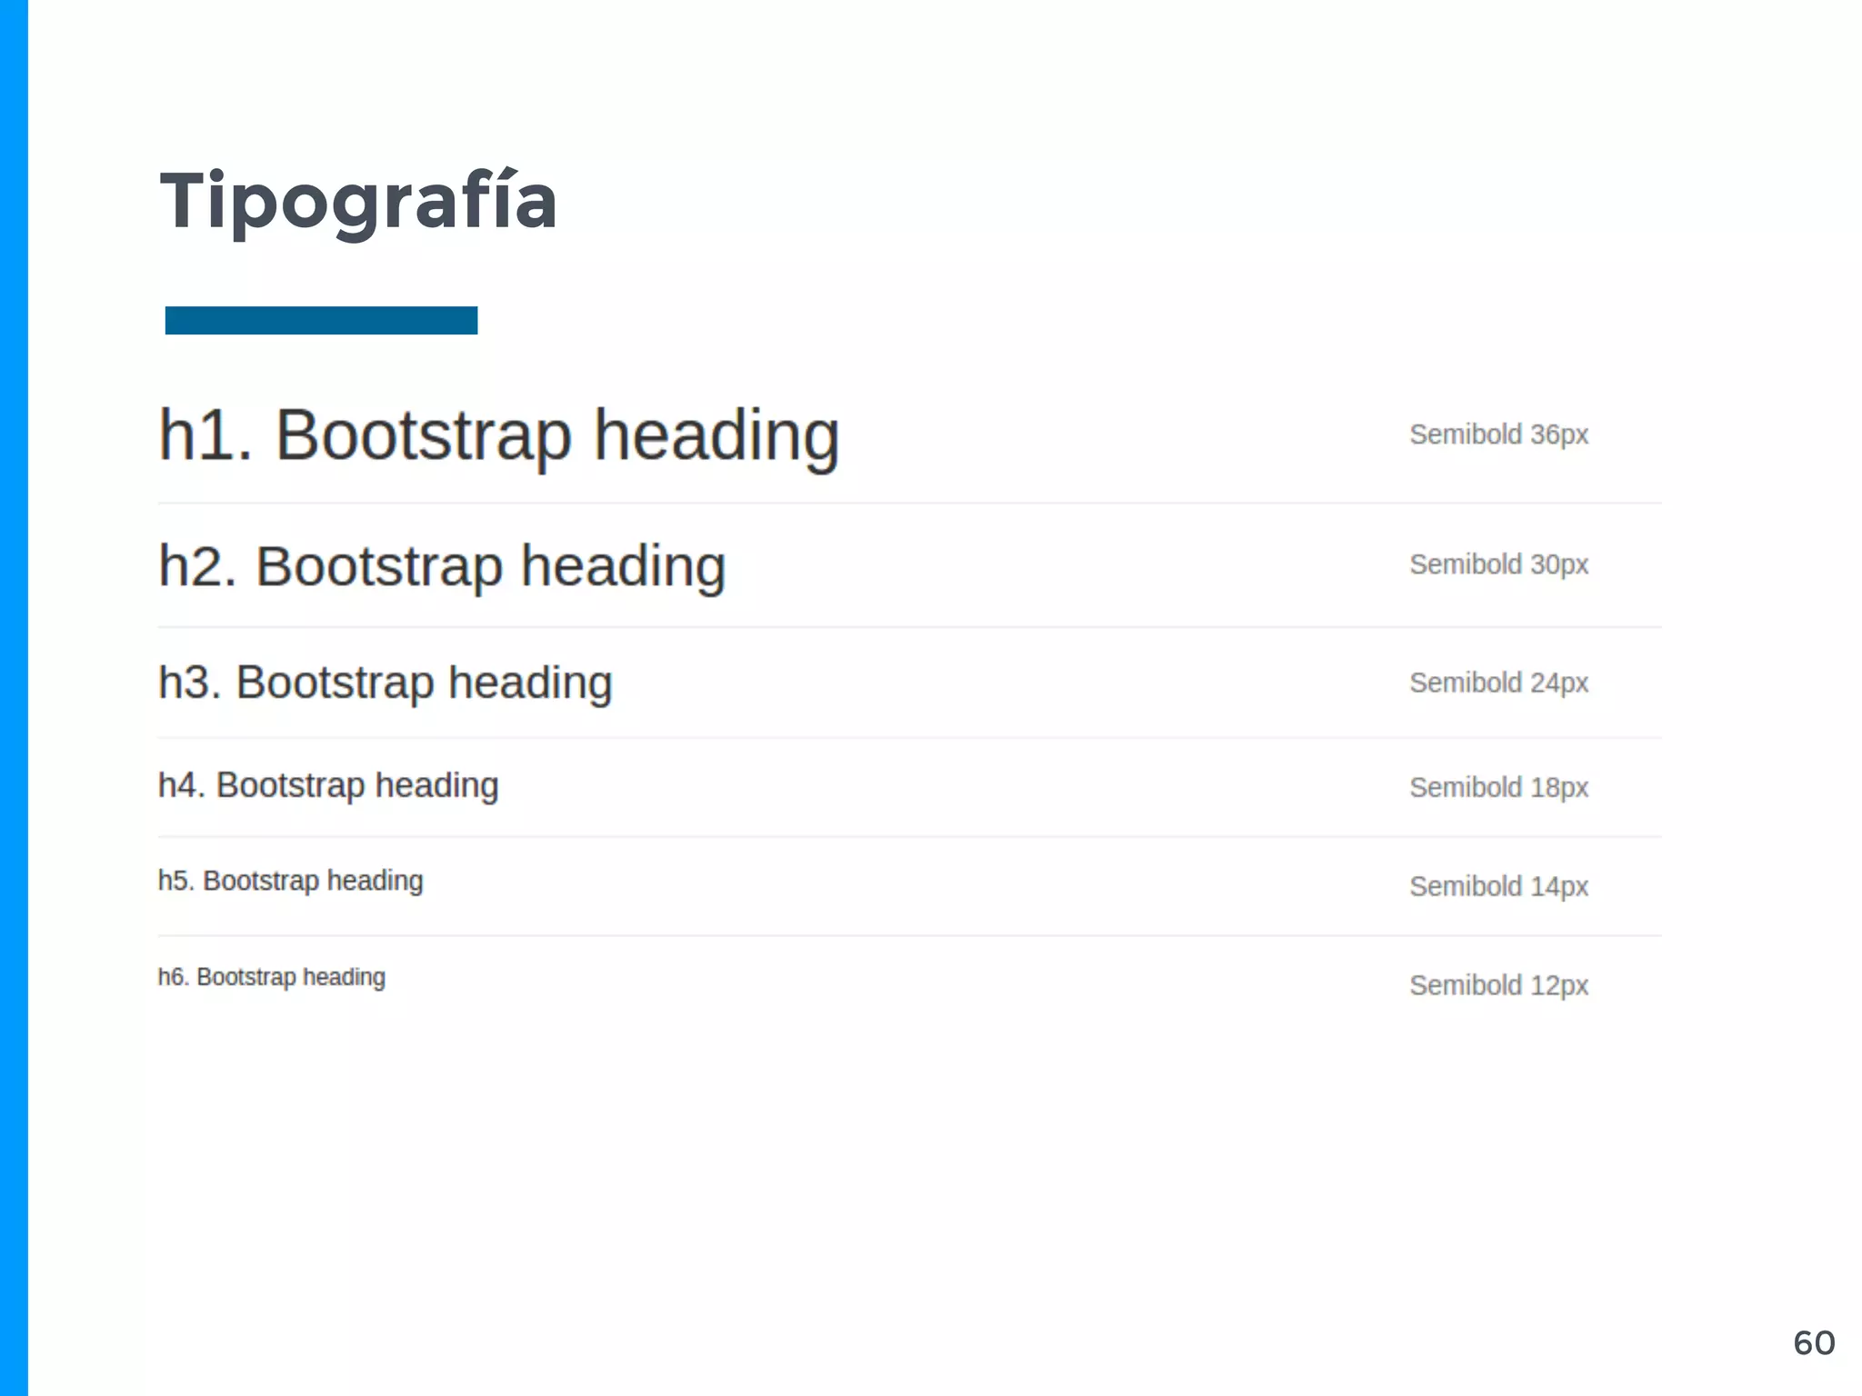Viewport: 1862px width, 1396px height.
Task: Select the h3. Bootstrap heading line
Action: (x=385, y=683)
